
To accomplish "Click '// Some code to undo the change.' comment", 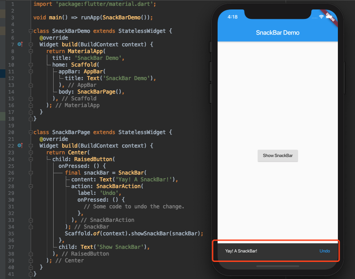I will tap(134, 207).
